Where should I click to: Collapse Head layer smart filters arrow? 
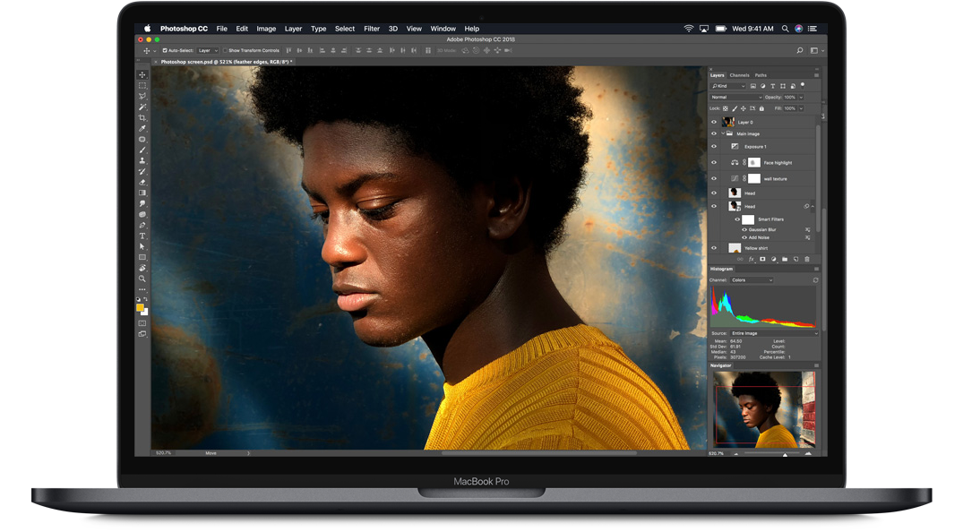813,206
